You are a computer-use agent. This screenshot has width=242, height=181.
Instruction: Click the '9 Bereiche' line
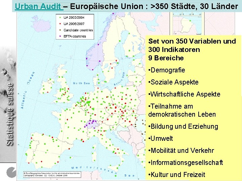click(166, 58)
